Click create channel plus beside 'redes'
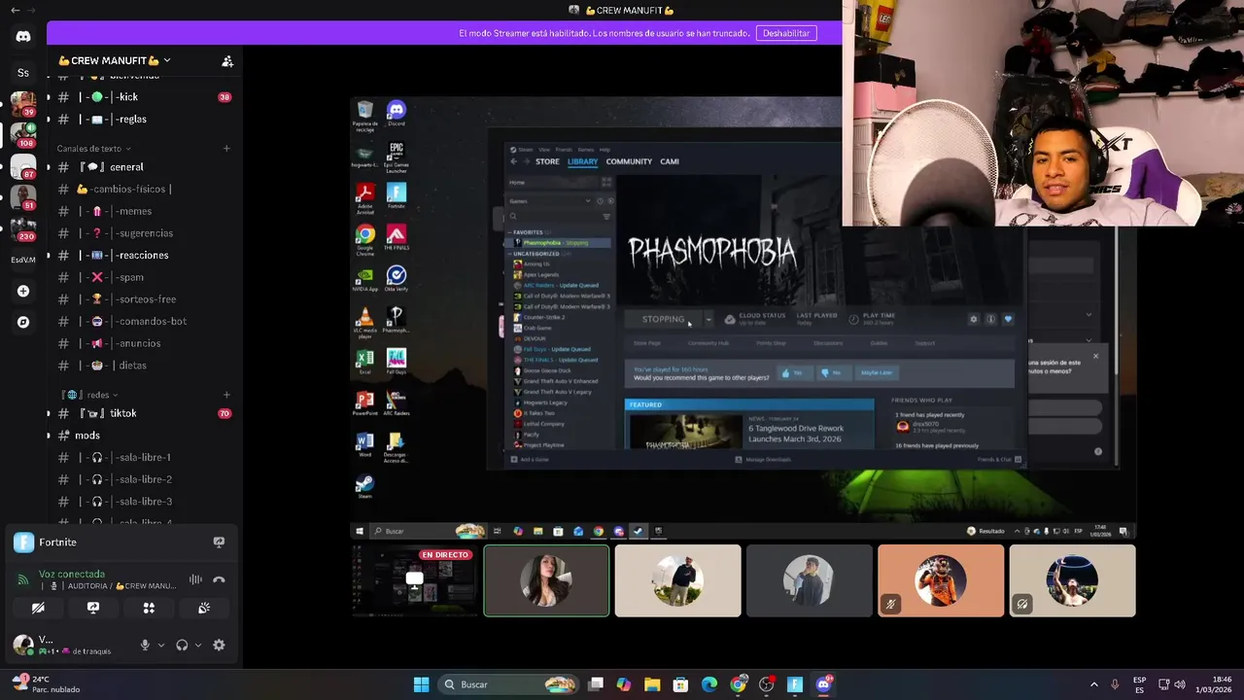 pyautogui.click(x=226, y=395)
